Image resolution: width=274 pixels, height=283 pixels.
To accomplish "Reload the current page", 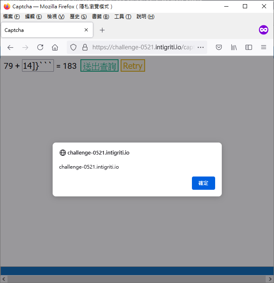I will [x=40, y=47].
